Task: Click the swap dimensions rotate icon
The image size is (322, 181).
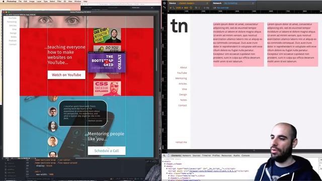Action: pos(191,8)
